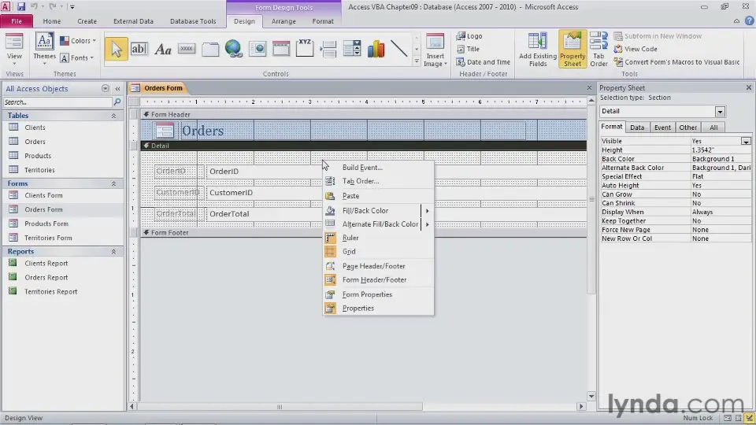
Task: Insert a Chart control
Action: [376, 49]
